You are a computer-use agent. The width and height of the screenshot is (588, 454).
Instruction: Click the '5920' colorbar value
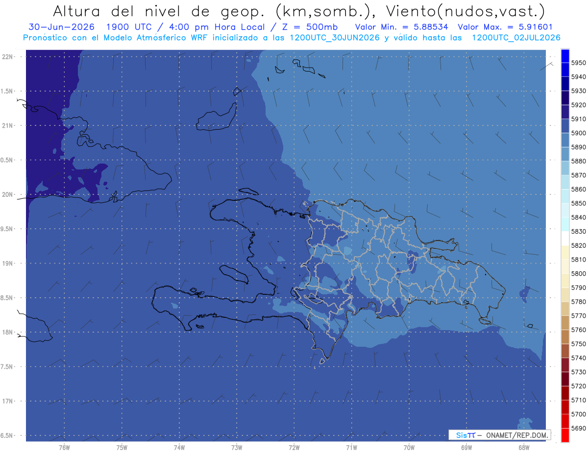[x=578, y=105]
